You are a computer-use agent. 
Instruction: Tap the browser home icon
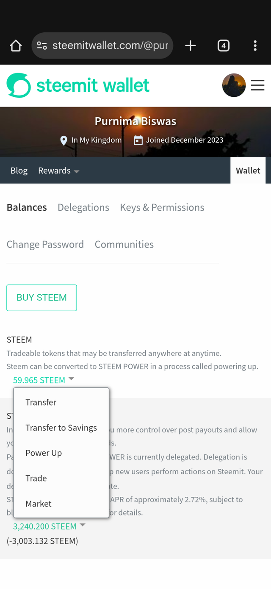pyautogui.click(x=16, y=45)
